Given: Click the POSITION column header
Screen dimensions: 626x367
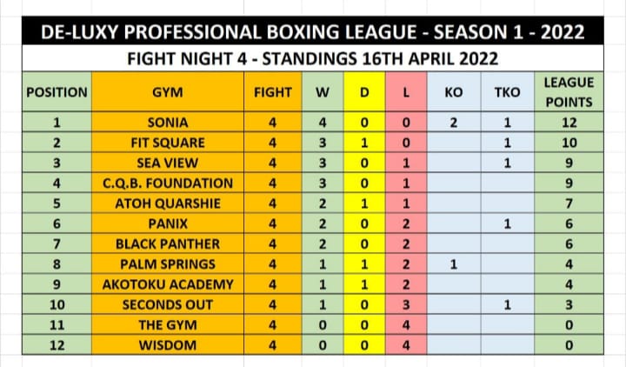Looking at the screenshot, I should click(57, 92).
